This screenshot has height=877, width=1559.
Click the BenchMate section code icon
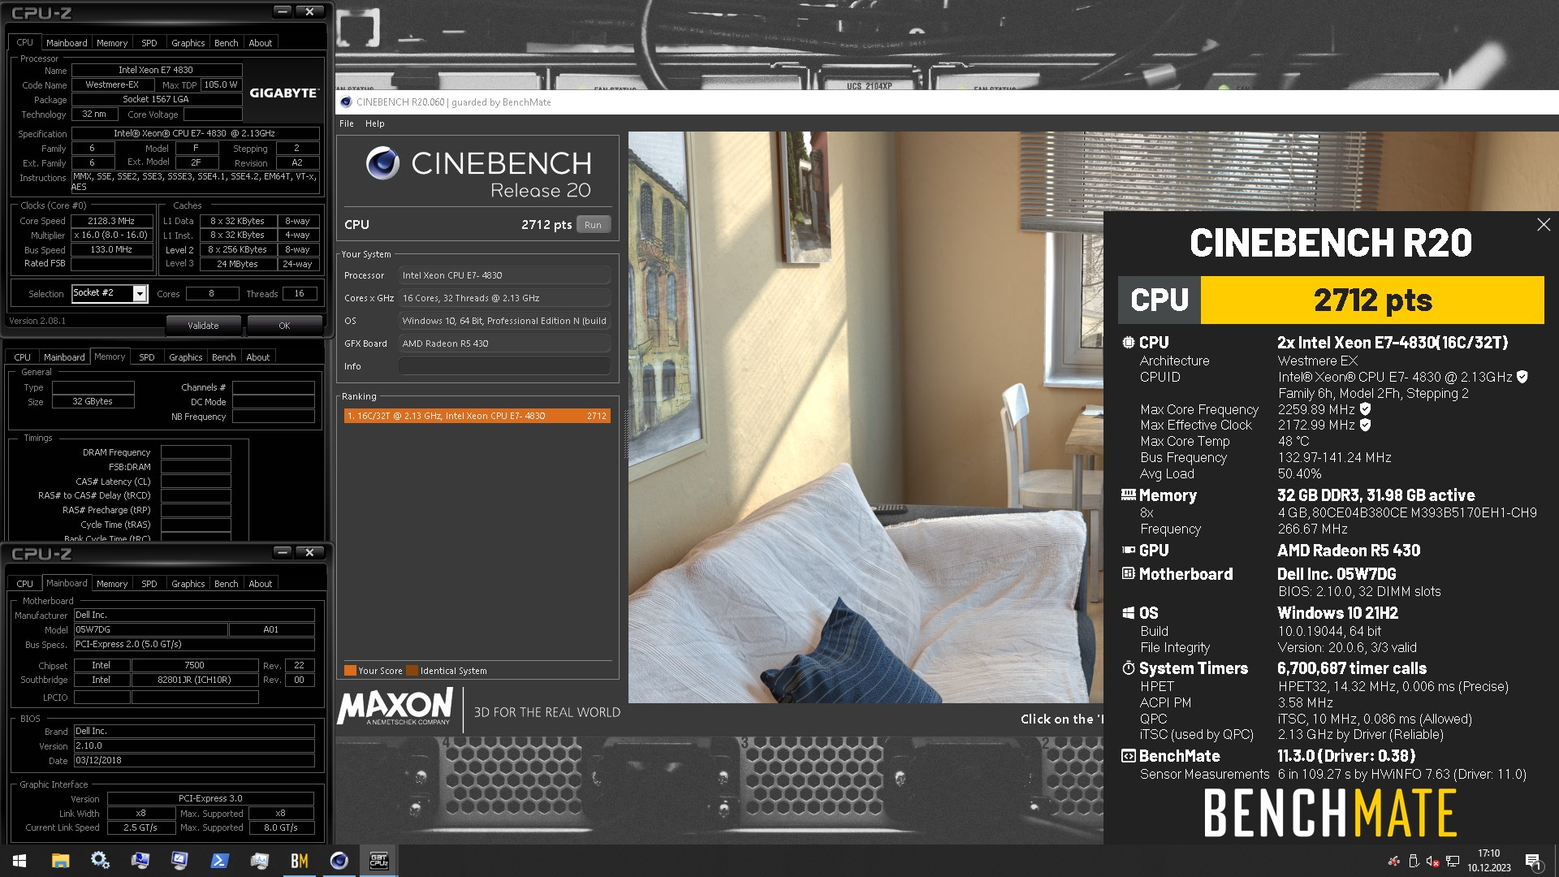click(1129, 756)
